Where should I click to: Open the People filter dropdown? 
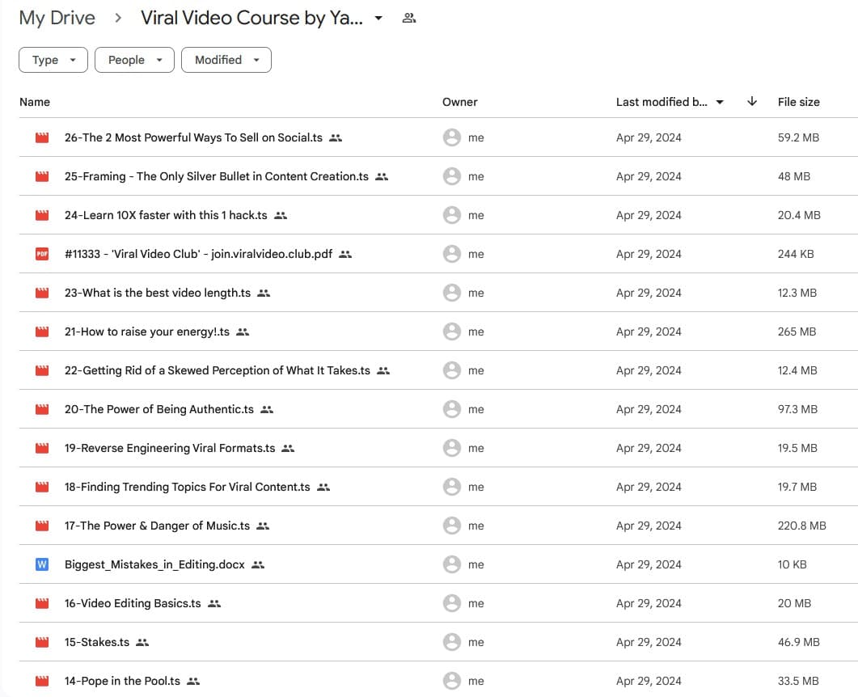(x=134, y=60)
